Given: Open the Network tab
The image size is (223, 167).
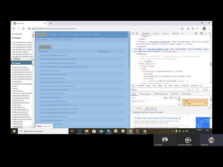Looking at the screenshot, I should click(x=175, y=33).
